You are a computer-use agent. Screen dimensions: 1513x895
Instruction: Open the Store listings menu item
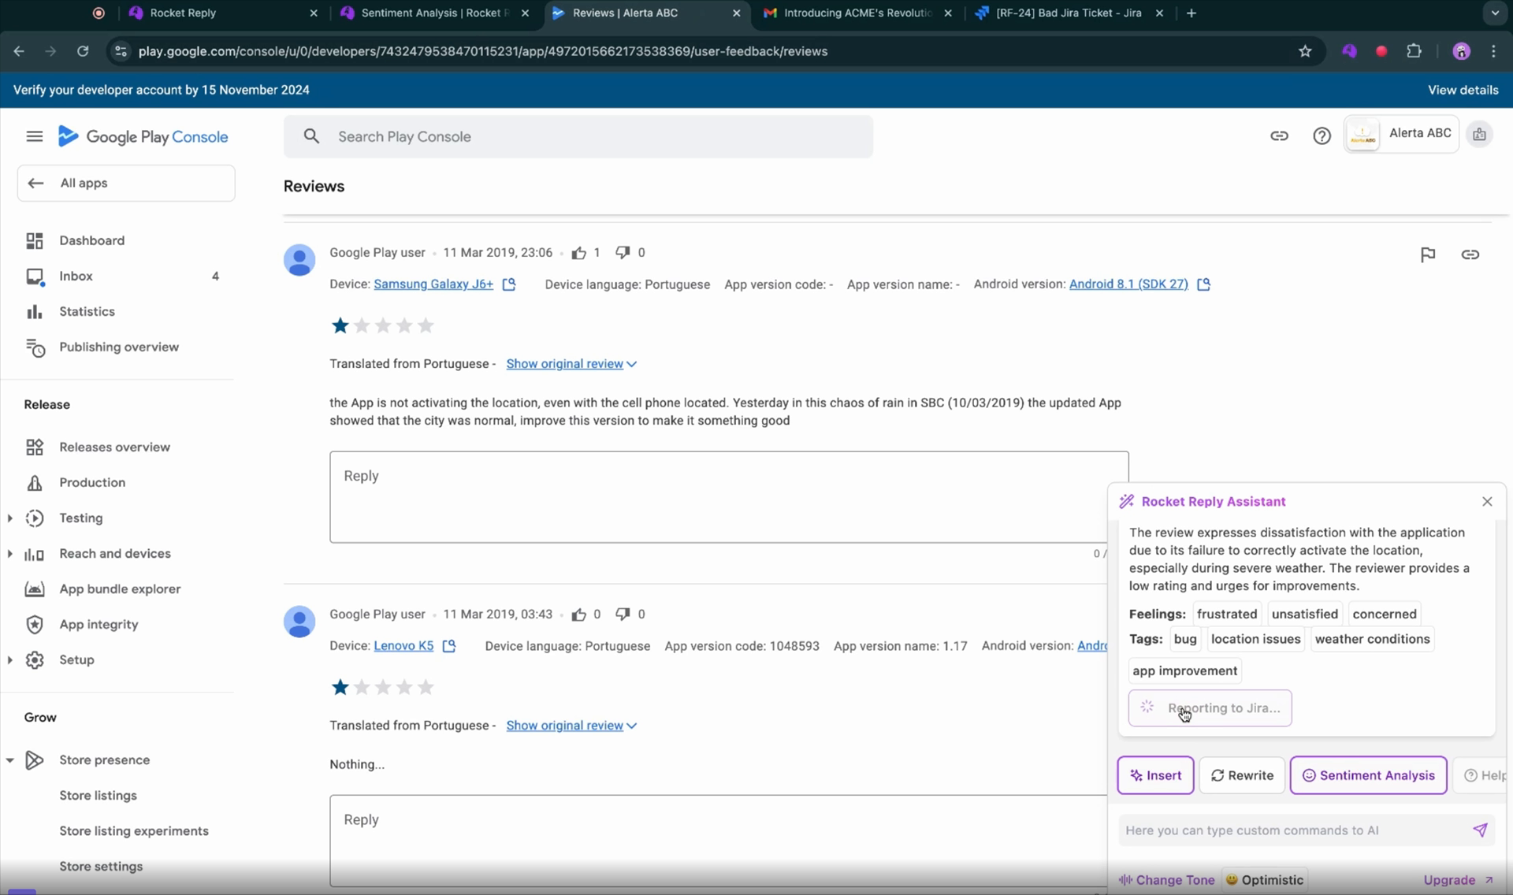96,795
